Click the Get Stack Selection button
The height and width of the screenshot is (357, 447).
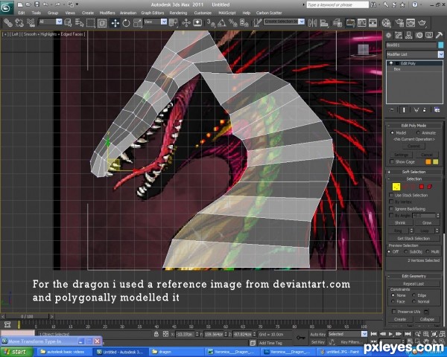pyautogui.click(x=413, y=238)
